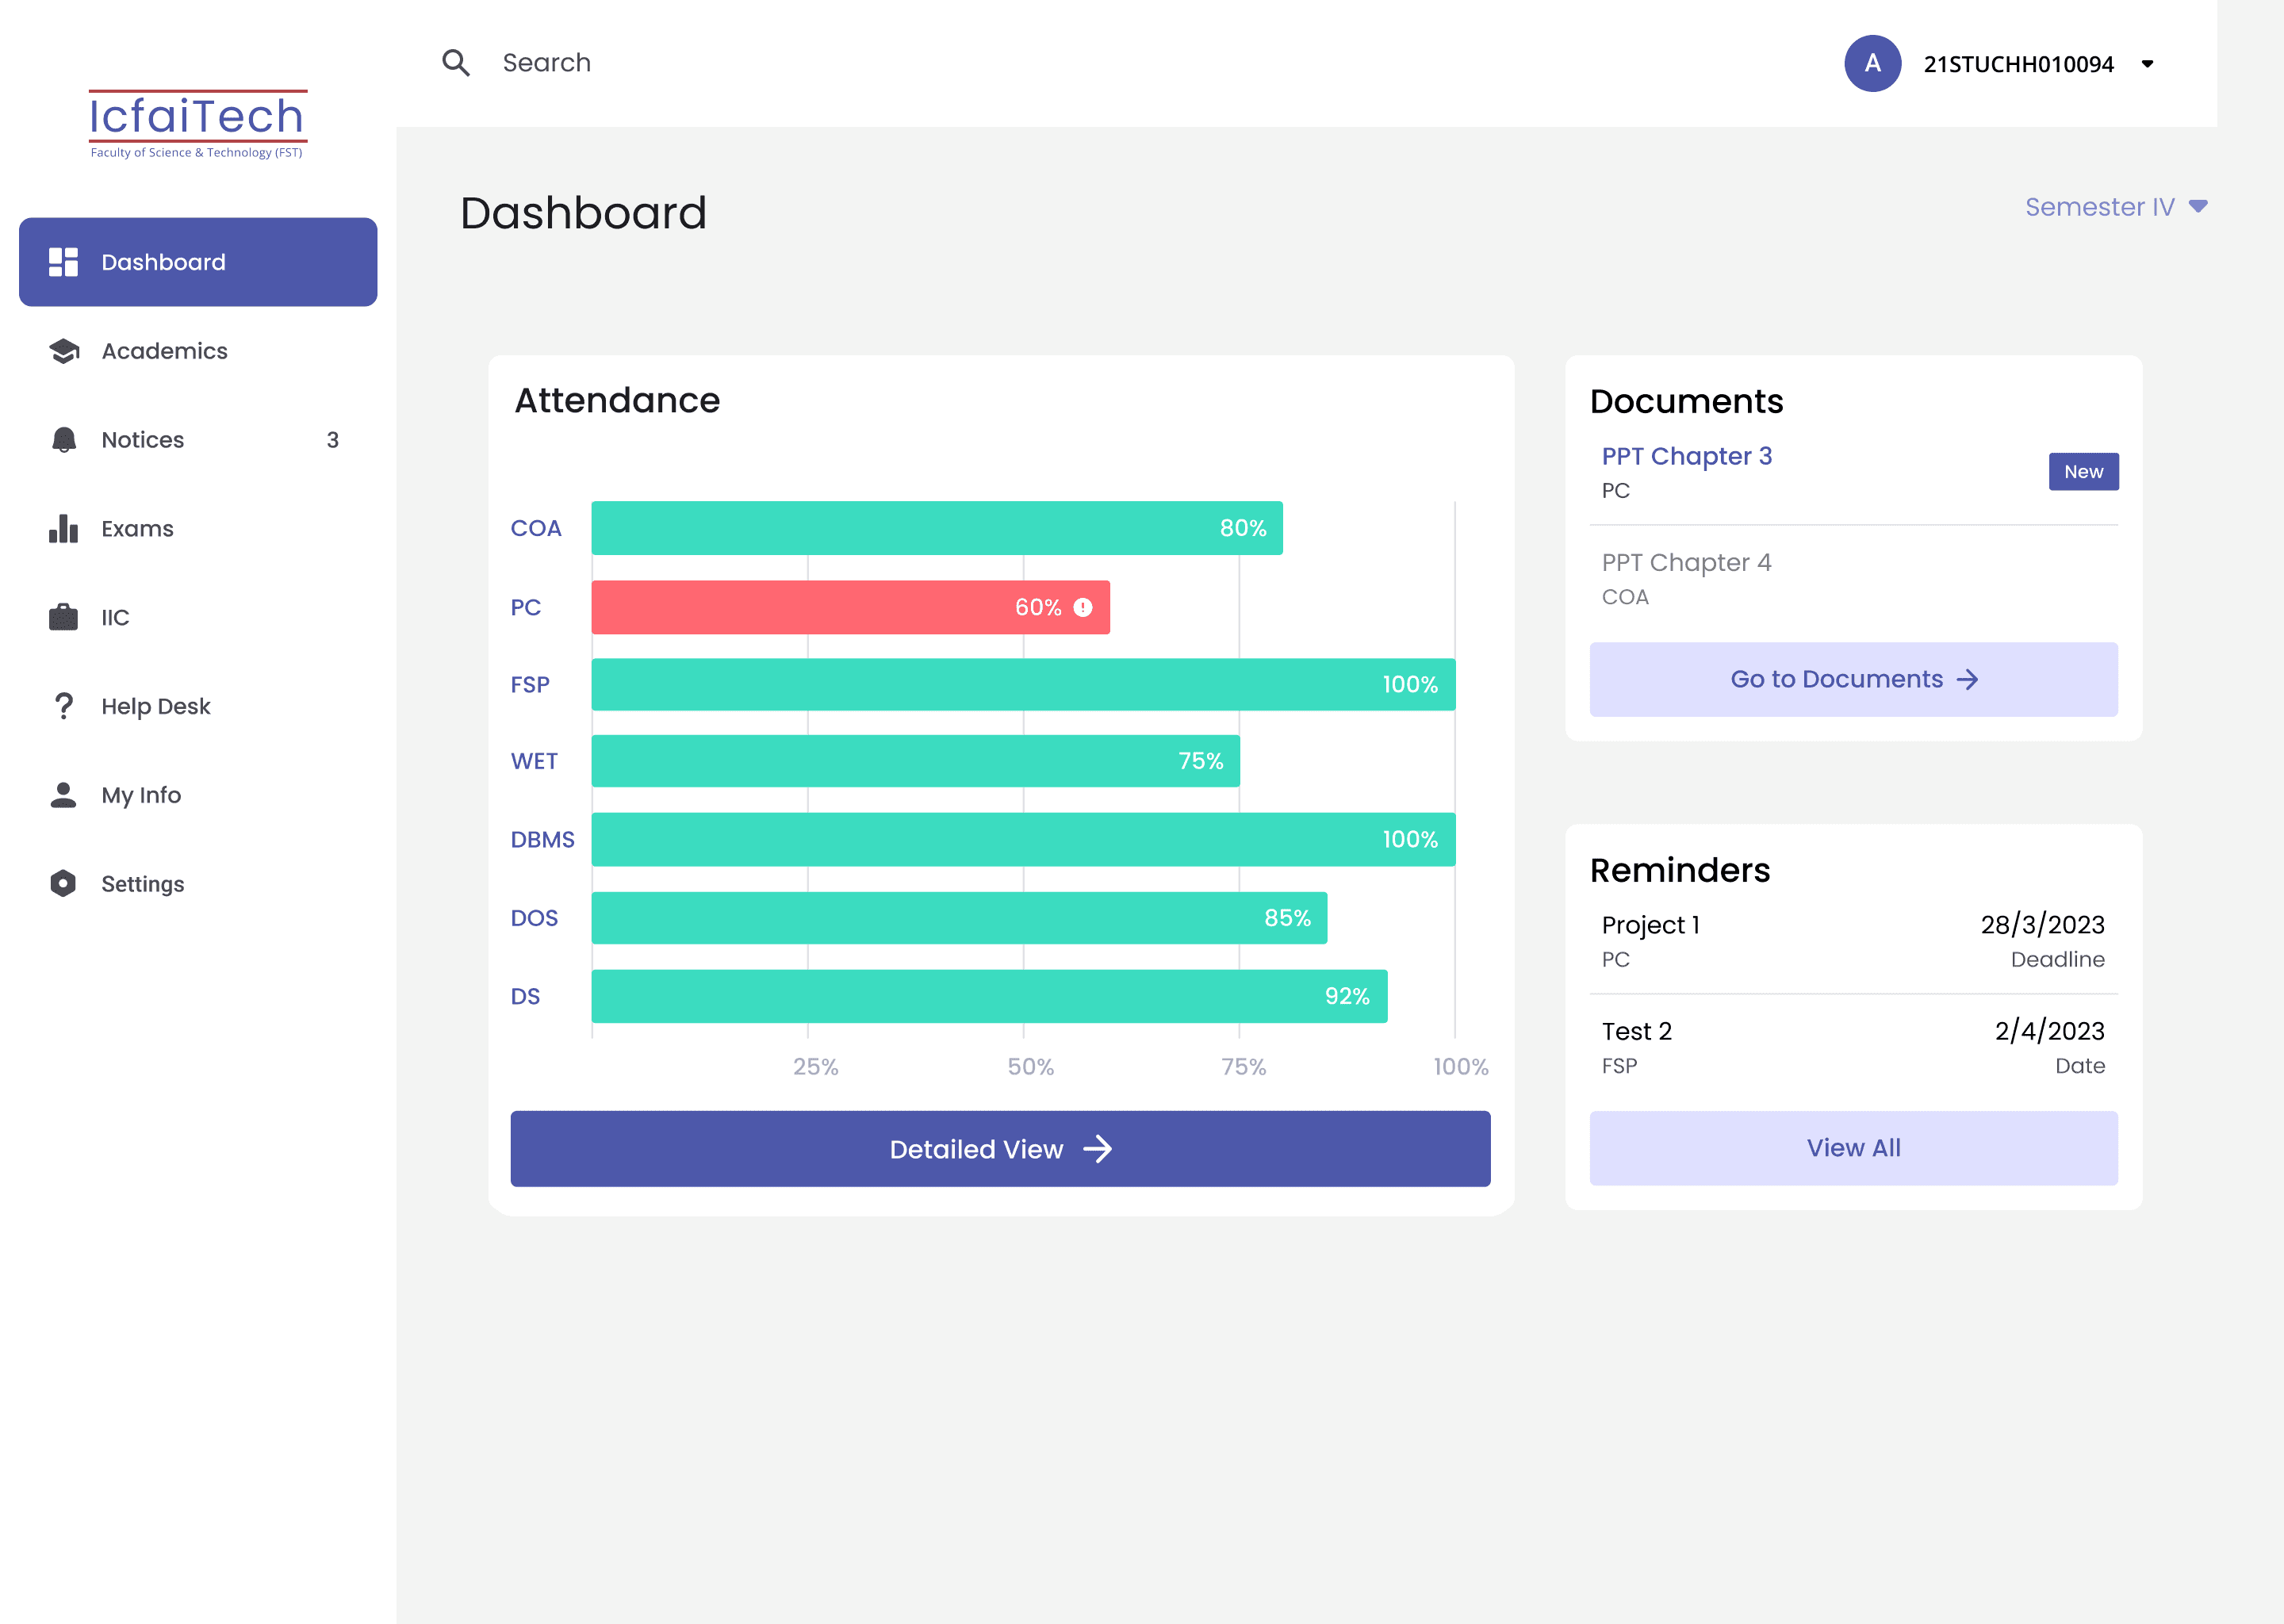This screenshot has width=2284, height=1624.
Task: Click the Project 1 reminder entry
Action: (1853, 940)
